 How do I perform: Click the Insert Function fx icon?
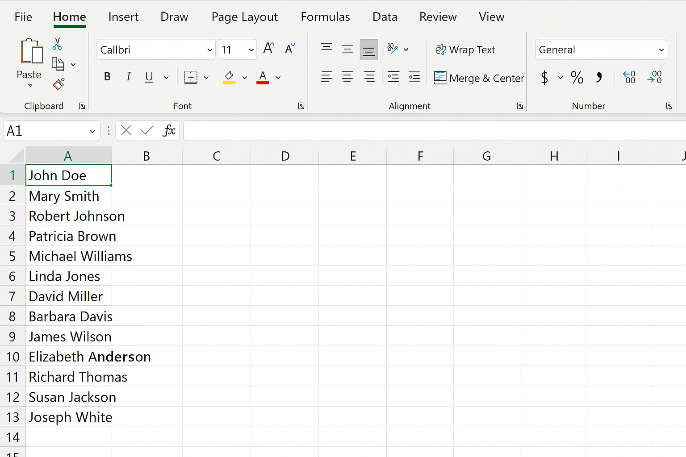[168, 131]
